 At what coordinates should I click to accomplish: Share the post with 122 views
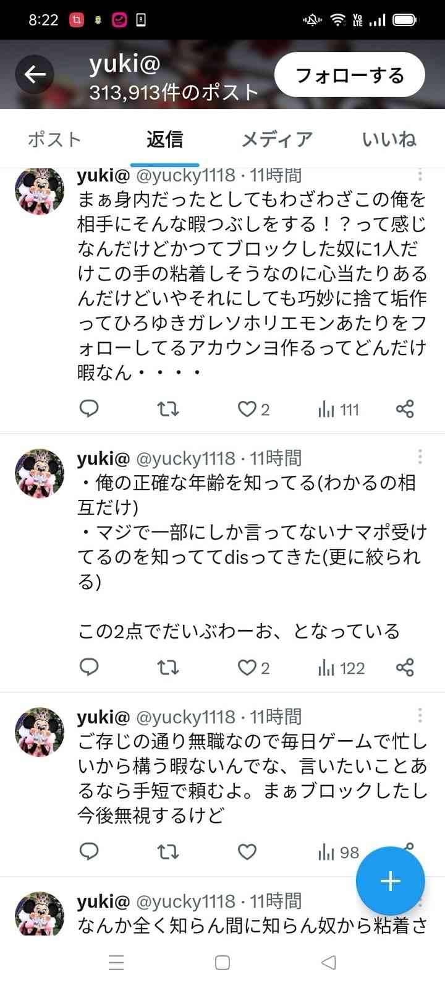click(405, 668)
